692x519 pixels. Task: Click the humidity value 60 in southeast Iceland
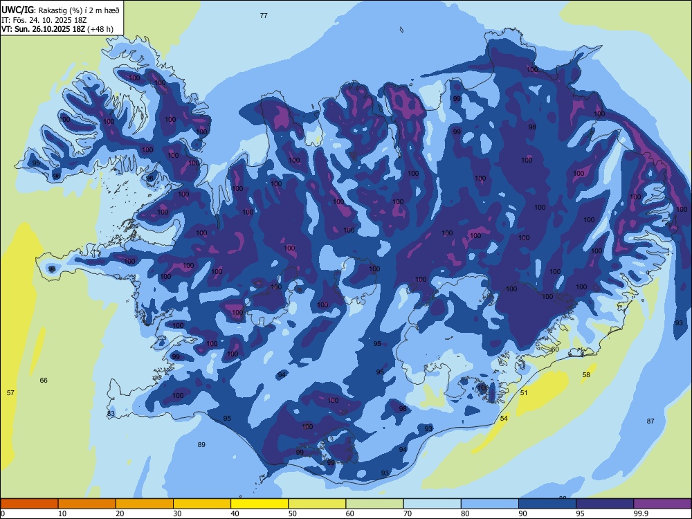click(555, 349)
